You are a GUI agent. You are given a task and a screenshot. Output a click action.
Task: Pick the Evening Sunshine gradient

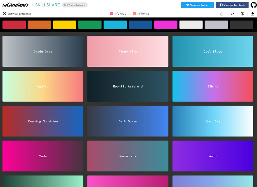point(43,121)
